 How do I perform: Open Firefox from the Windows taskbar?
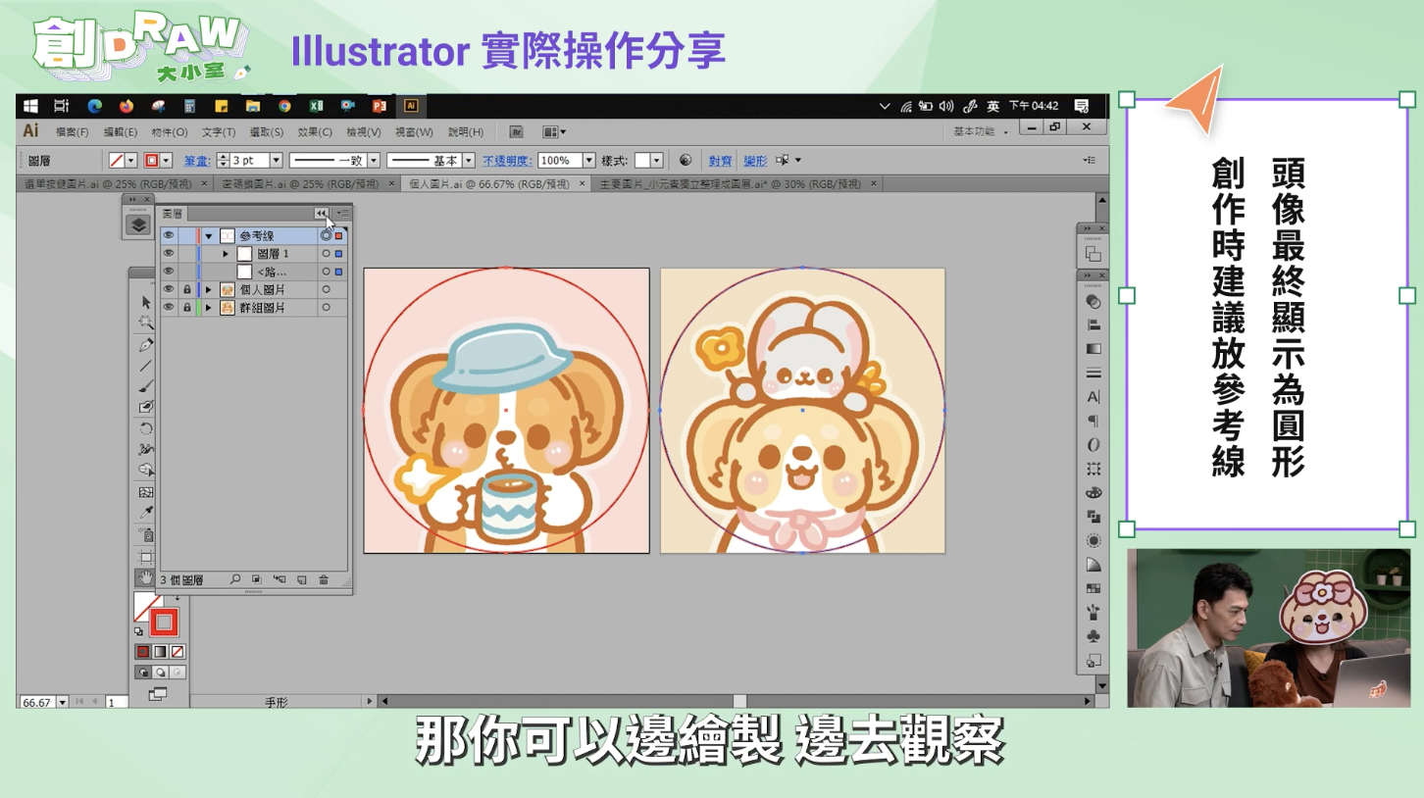click(x=127, y=106)
